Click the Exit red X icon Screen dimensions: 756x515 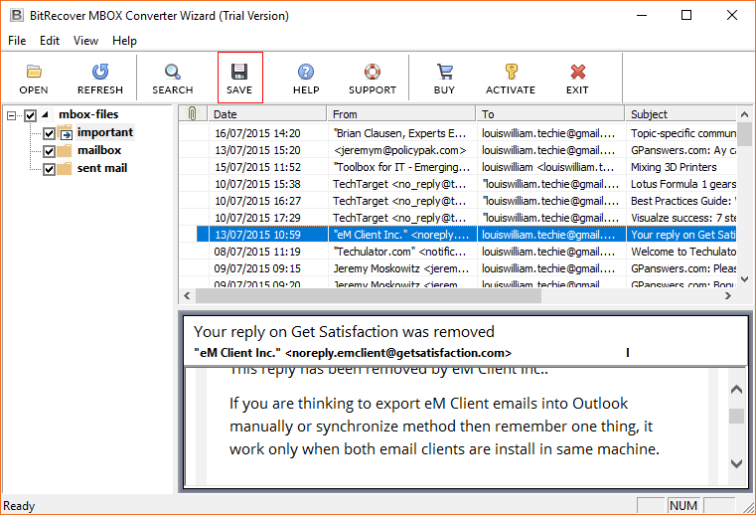[577, 72]
